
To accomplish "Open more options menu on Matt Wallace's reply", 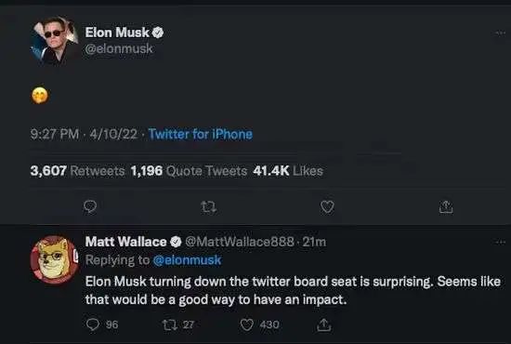I will (500, 243).
